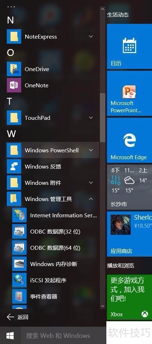The image size is (152, 344).
Task: Expand the Windows 附件 chevron
Action: pos(91,183)
